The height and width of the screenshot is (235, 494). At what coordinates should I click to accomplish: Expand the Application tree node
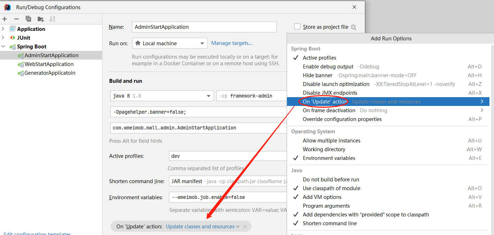coord(3,29)
